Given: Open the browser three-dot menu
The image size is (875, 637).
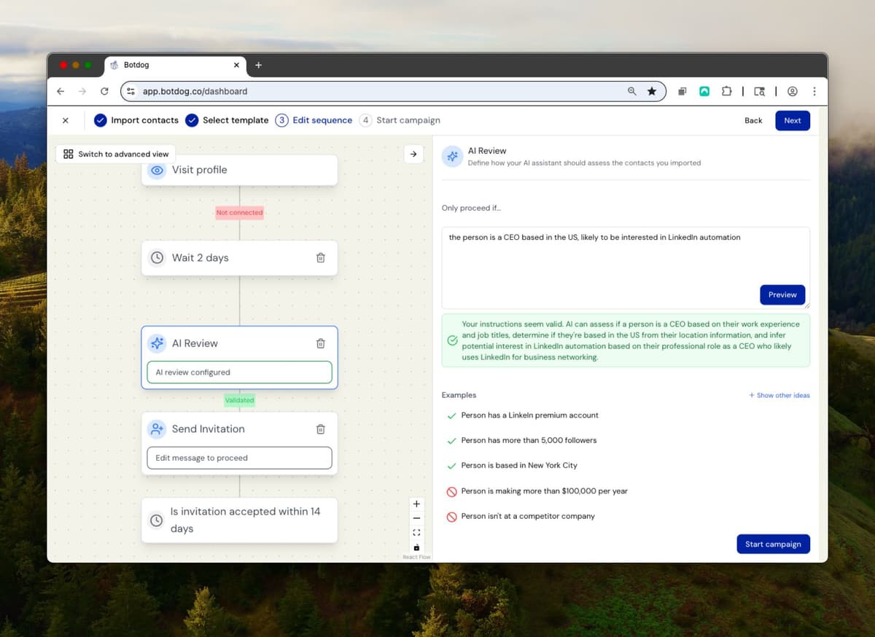Looking at the screenshot, I should 814,91.
